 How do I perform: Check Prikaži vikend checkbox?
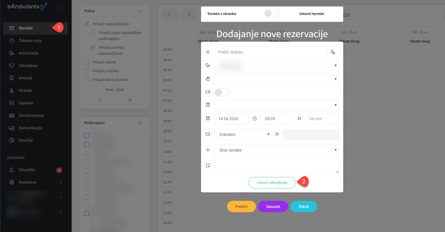[x=87, y=62]
